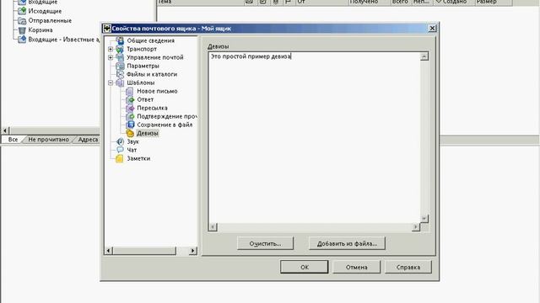Open the Сохранение в файл template icon
This screenshot has height=303, width=540.
click(130, 125)
